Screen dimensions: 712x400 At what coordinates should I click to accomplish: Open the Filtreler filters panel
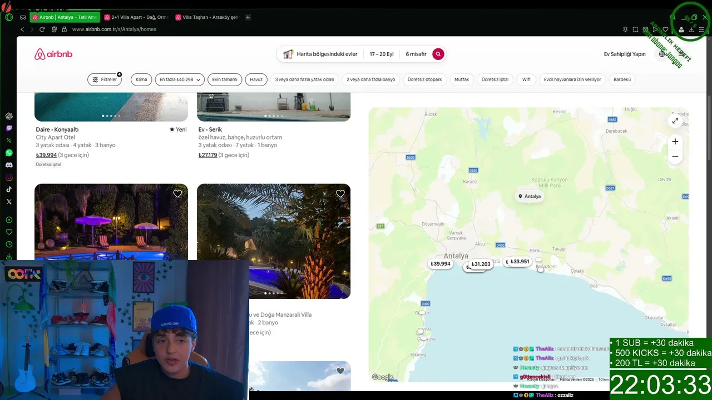coord(105,79)
